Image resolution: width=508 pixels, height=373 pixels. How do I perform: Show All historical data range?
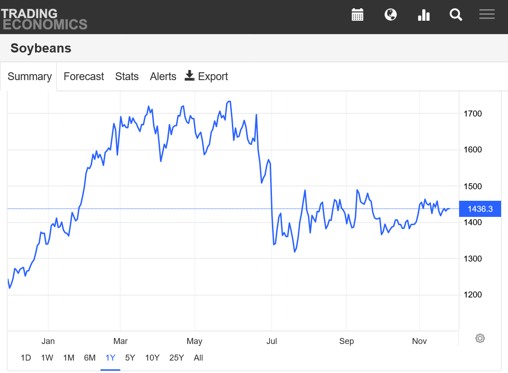point(198,358)
